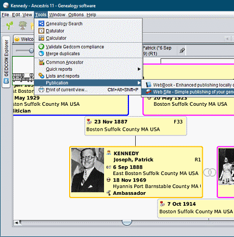
Task: Open the Help menu
Action: (x=92, y=15)
